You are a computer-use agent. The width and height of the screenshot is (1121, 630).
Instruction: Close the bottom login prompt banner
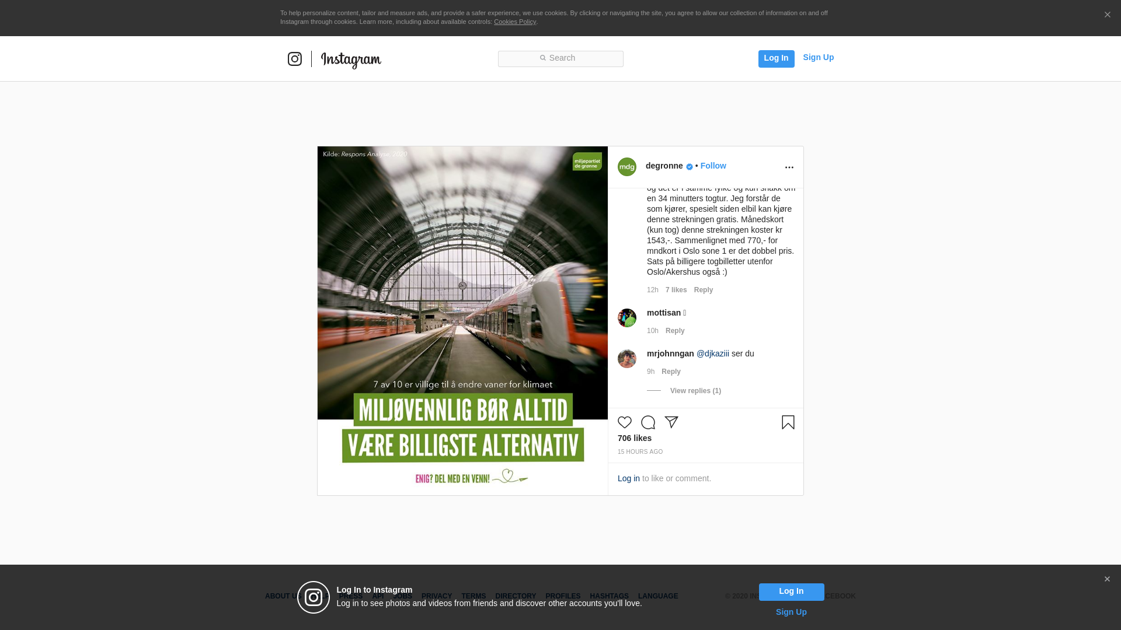click(1106, 579)
